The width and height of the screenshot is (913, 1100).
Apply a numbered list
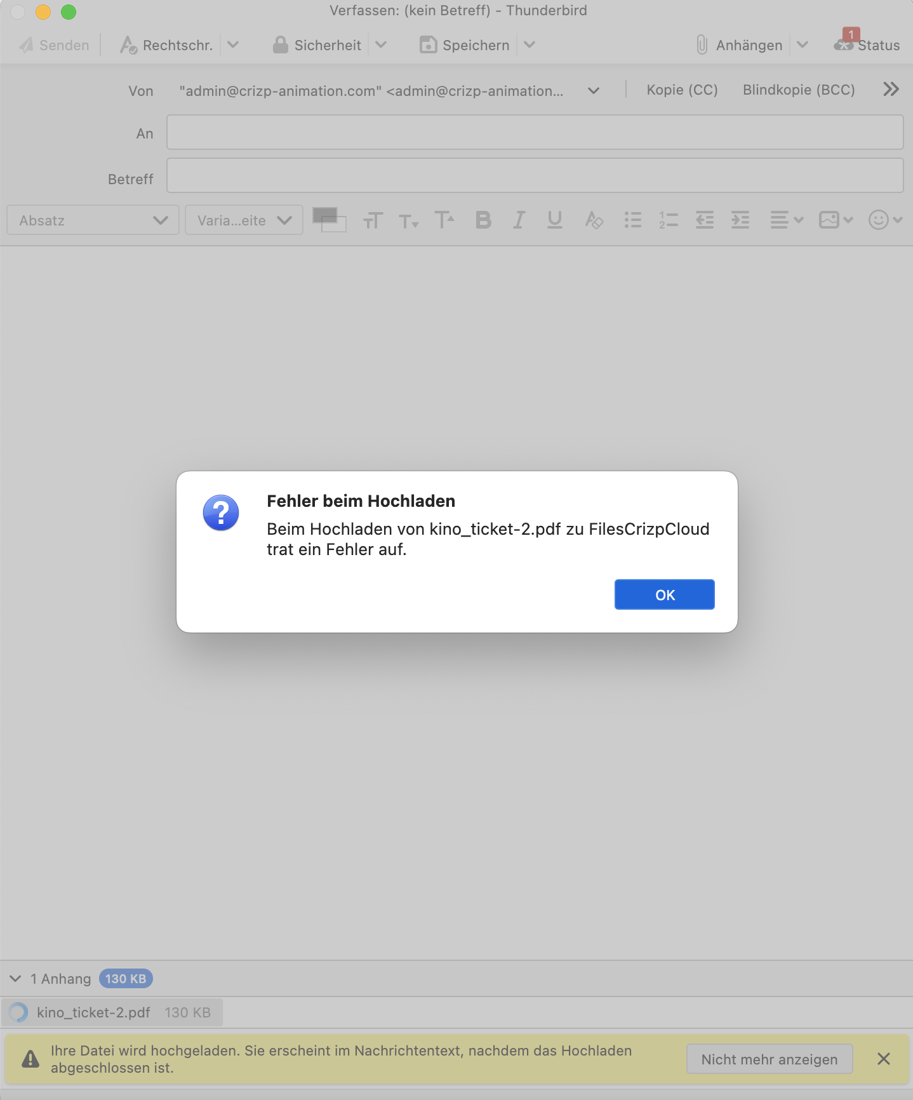[668, 220]
